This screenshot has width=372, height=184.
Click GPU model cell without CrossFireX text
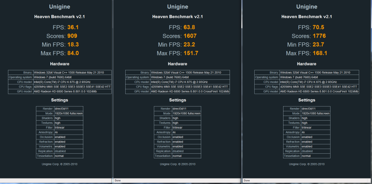(72, 92)
